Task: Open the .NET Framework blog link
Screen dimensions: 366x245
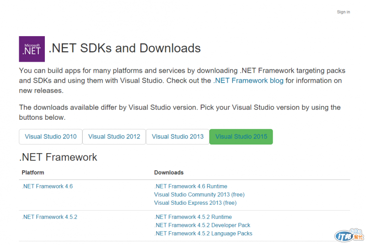Action: coord(248,80)
